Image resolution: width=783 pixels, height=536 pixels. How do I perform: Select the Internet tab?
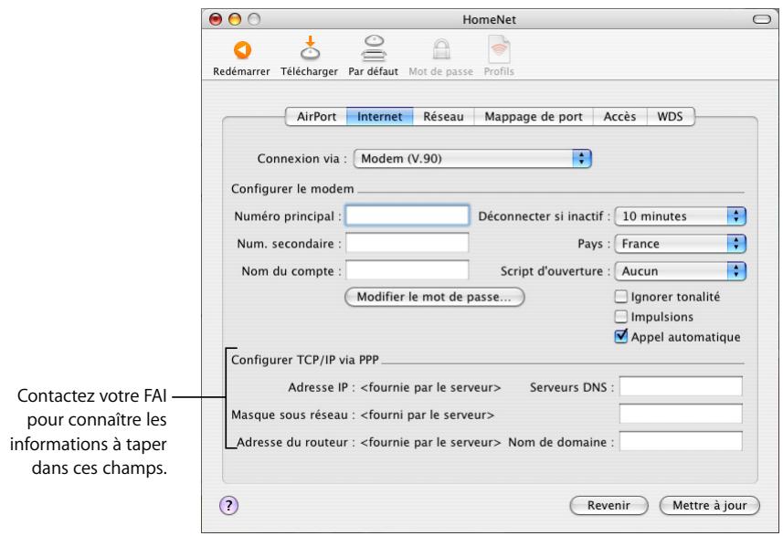pyautogui.click(x=379, y=116)
